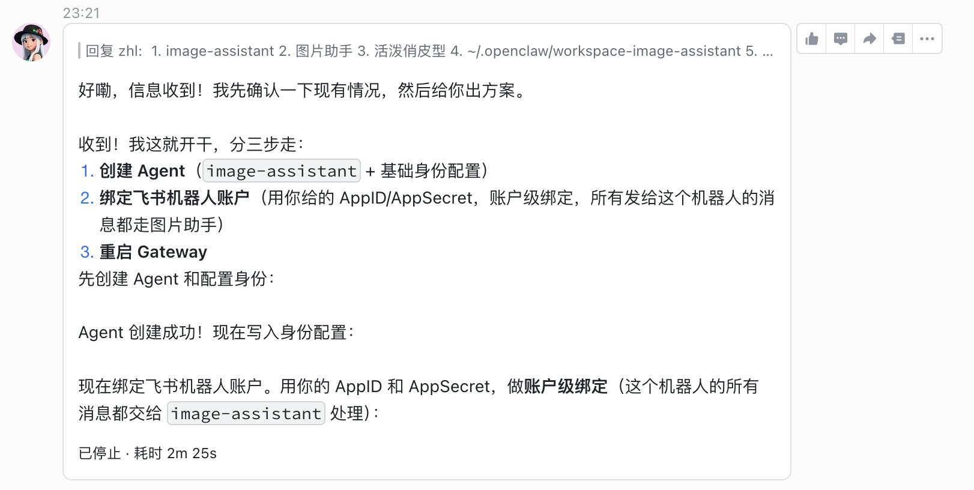This screenshot has width=974, height=490.
Task: Click the 23:21 message timestamp
Action: coord(82,13)
